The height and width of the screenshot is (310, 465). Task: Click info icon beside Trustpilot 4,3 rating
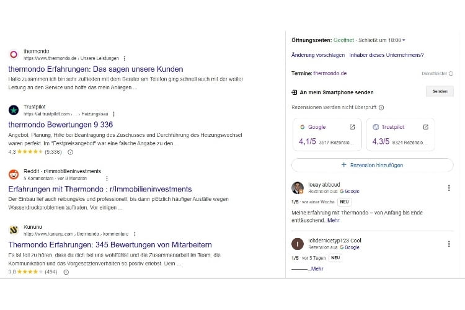click(x=70, y=152)
